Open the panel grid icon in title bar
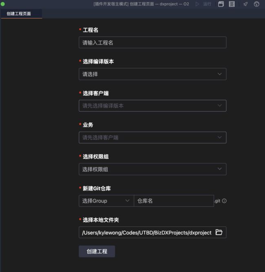265x272 pixels. point(232,4)
